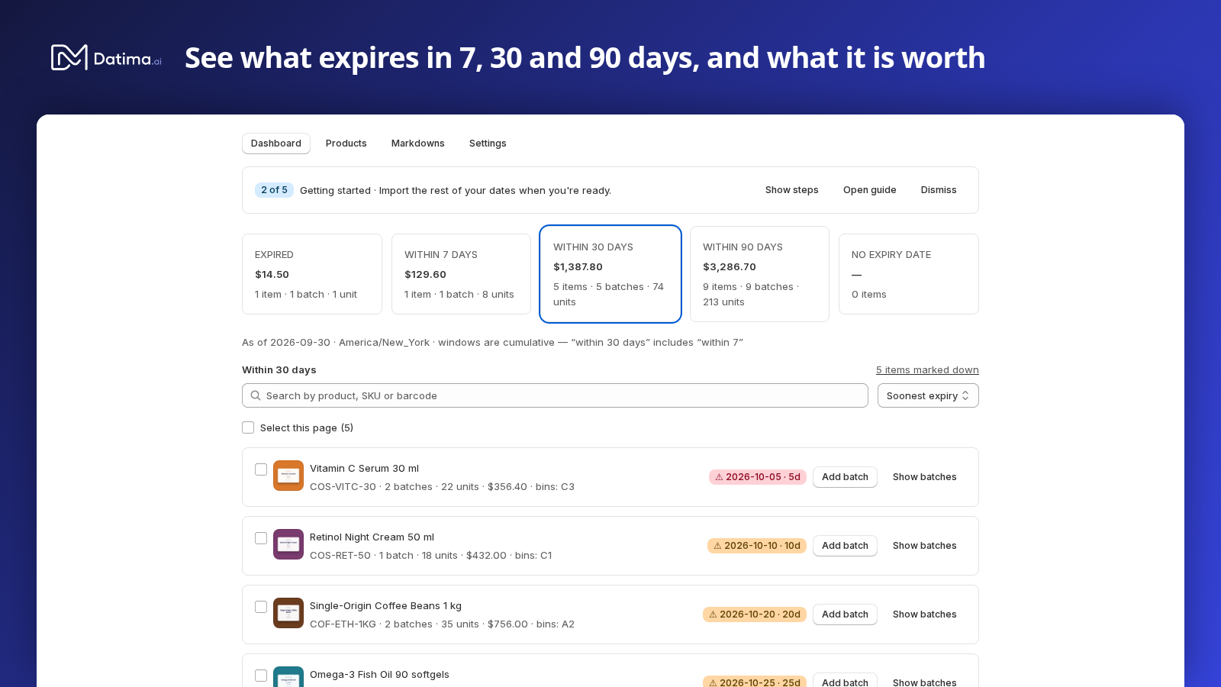Click the 2026-10-05 · 5d expiry badge
1221x687 pixels.
tap(758, 477)
